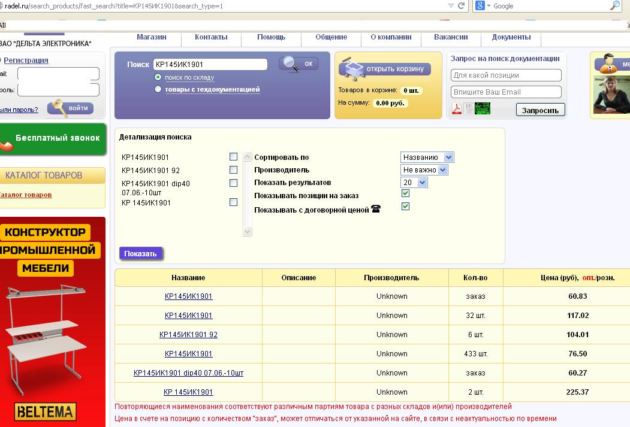Click the 'Впишите Ваш Email' input field

[506, 92]
